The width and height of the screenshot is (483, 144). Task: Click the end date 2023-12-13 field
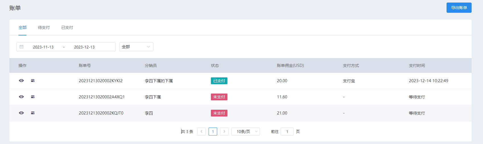84,47
